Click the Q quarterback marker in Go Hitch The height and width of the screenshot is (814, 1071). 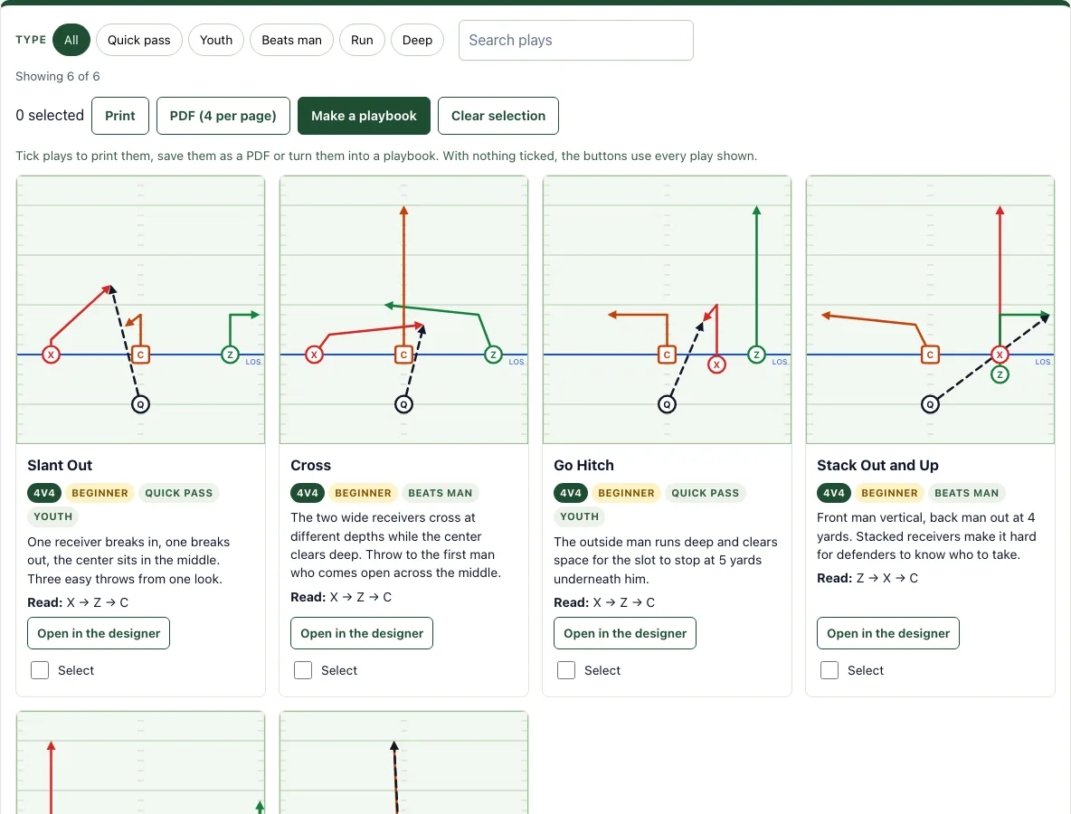point(667,404)
